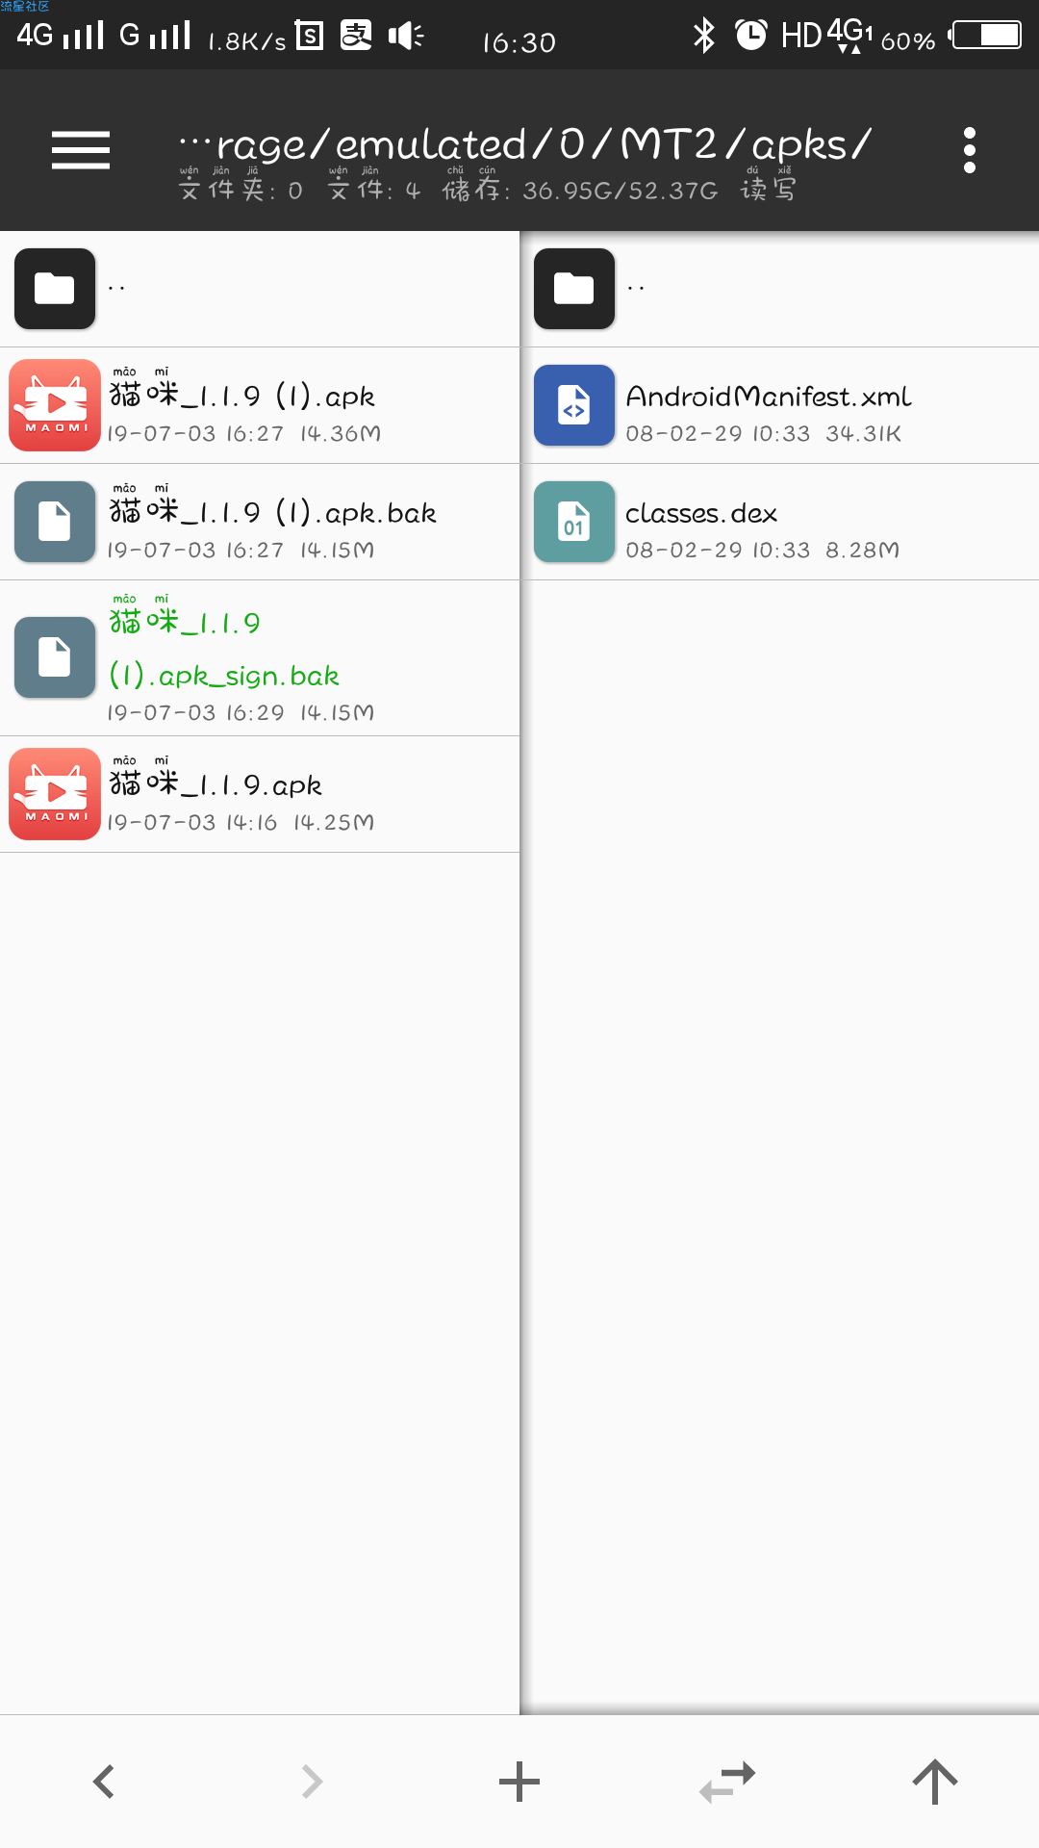The image size is (1039, 1848).
Task: Tap the swap panels arrows icon
Action: [x=727, y=1782]
